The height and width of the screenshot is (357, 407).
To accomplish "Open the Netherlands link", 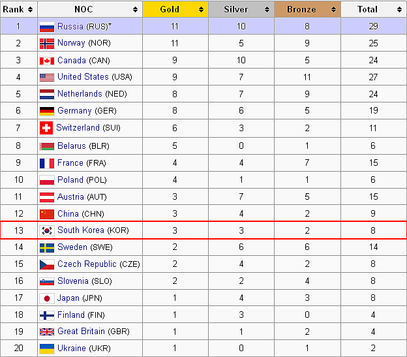I will click(80, 94).
